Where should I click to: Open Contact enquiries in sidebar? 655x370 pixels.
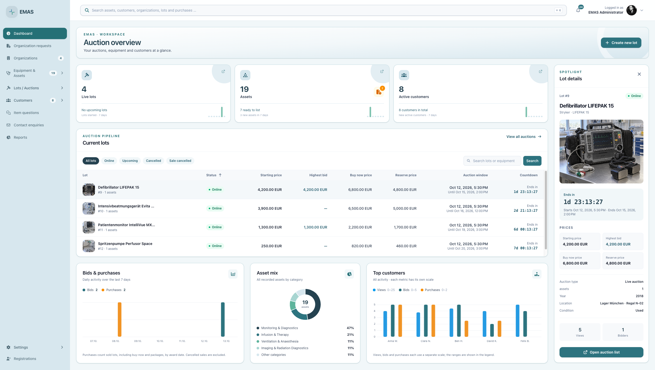35,125
